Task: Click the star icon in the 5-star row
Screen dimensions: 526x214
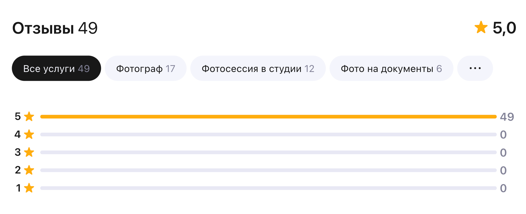Action: click(29, 116)
